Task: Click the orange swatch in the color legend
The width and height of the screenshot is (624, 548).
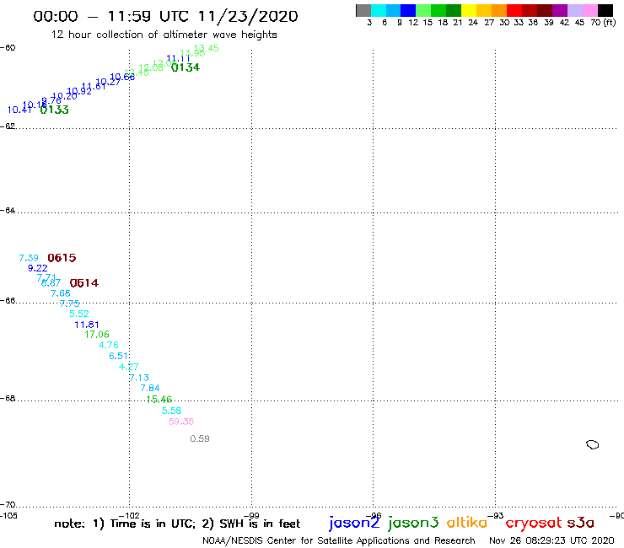Action: (x=499, y=10)
